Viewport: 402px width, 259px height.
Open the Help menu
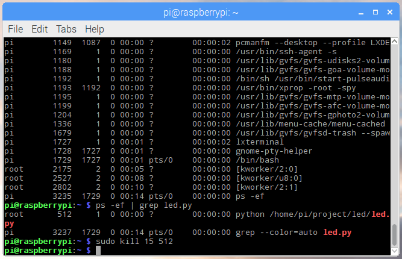(x=95, y=29)
